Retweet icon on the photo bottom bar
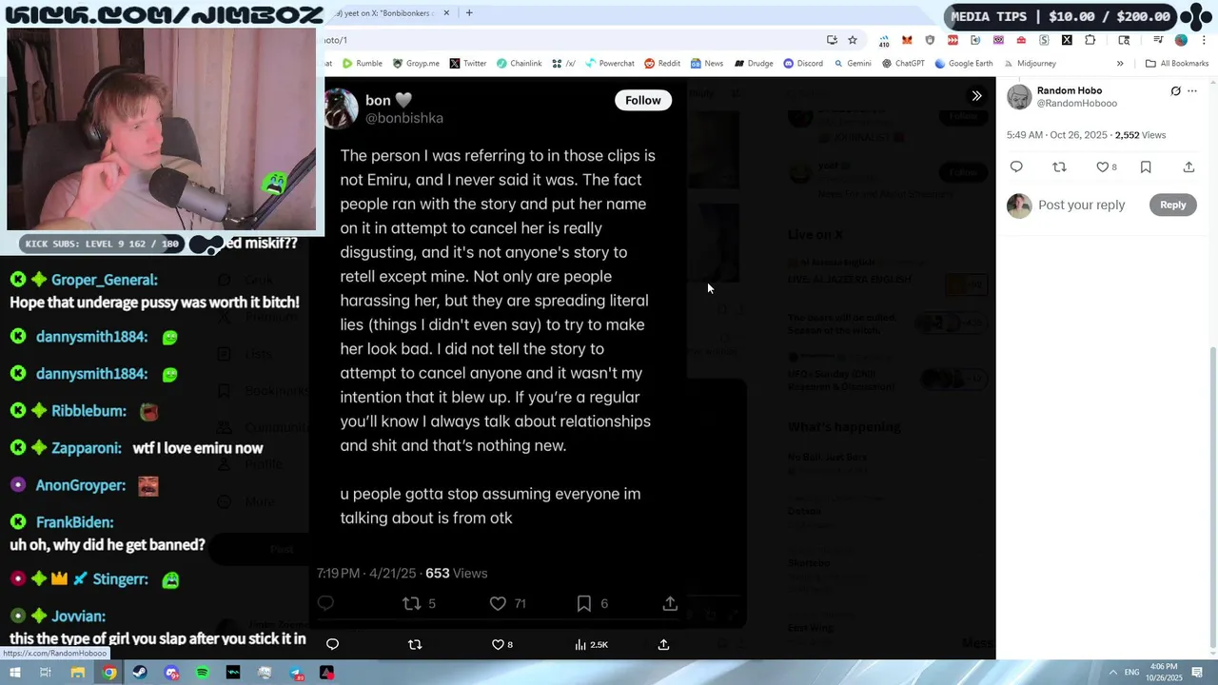1218x685 pixels. 415,645
